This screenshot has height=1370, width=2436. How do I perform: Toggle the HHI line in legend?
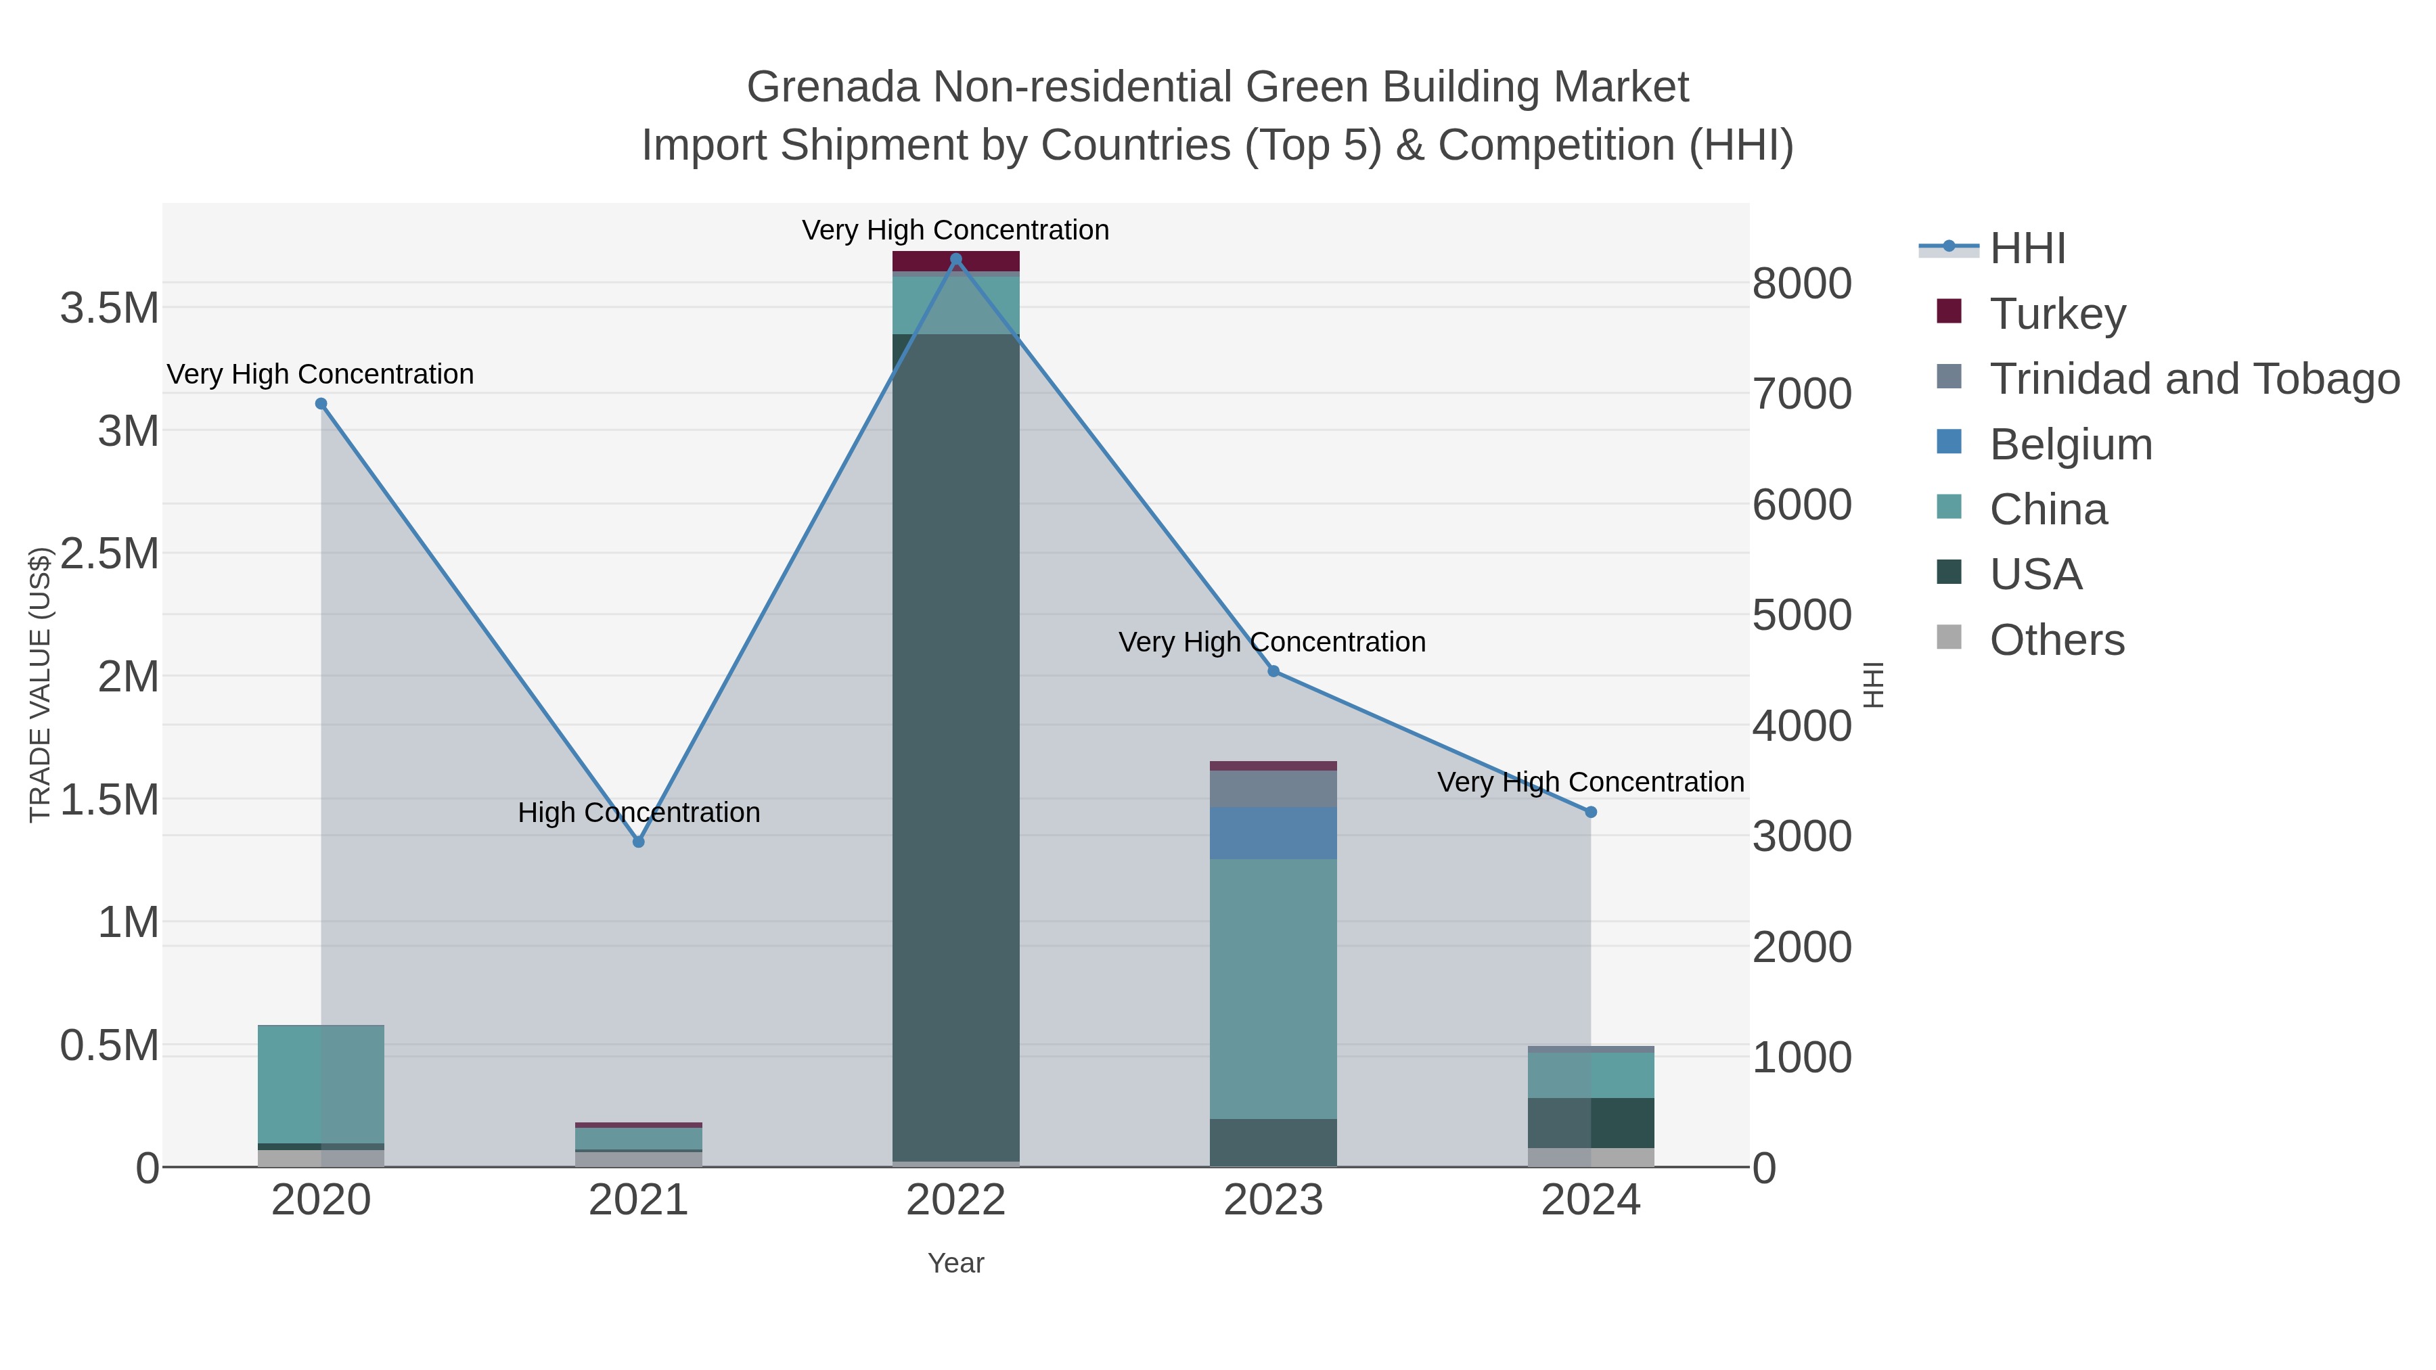point(1991,248)
